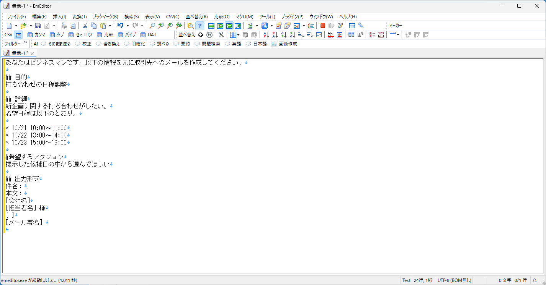Toggle the filter funnel toolbar button

(x=199, y=25)
